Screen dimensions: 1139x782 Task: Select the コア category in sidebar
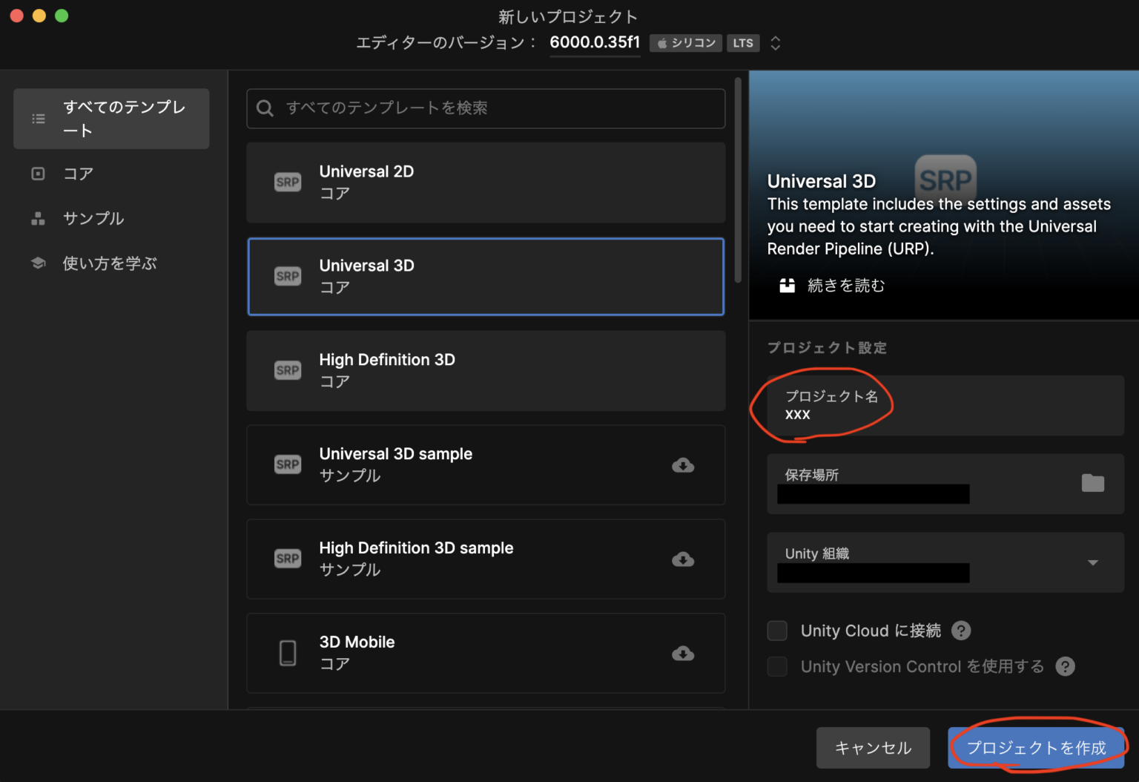tap(77, 174)
